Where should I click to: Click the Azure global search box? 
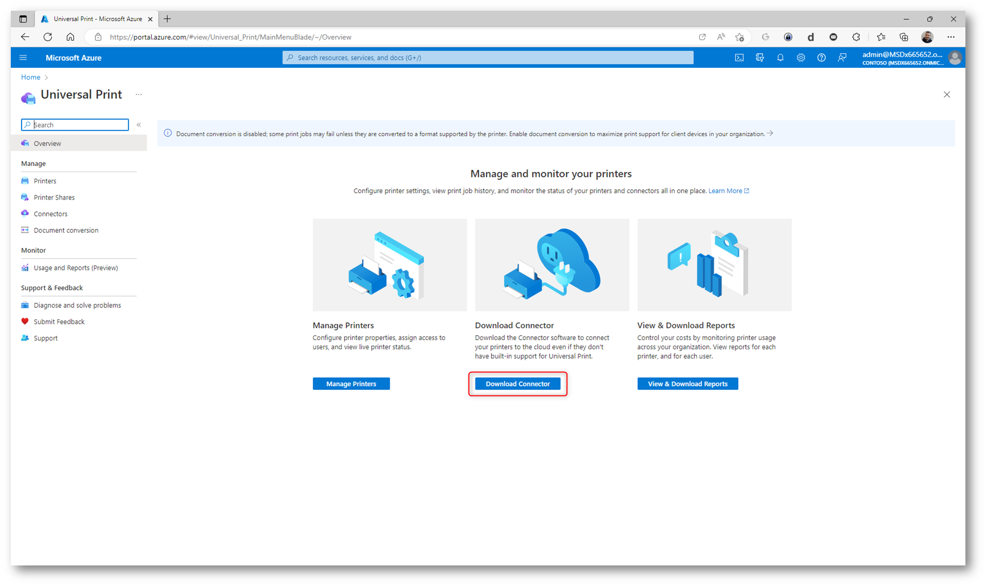tap(488, 57)
